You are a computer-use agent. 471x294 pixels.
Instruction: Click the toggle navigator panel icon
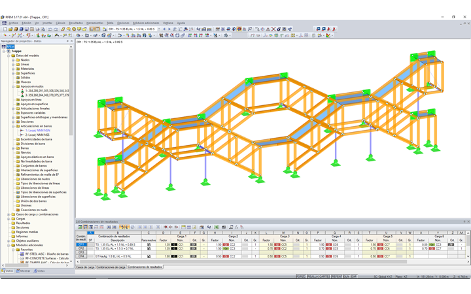92,29
